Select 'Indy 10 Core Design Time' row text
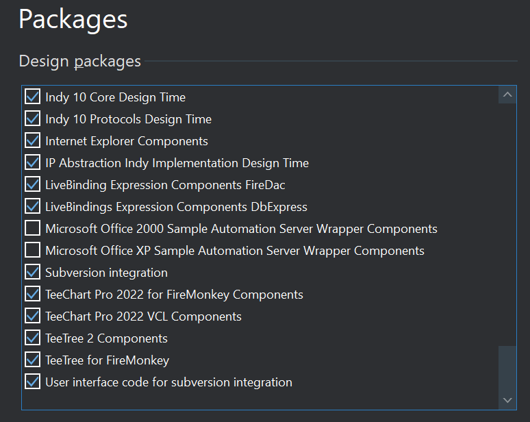Viewport: 530px width, 422px height. point(116,97)
